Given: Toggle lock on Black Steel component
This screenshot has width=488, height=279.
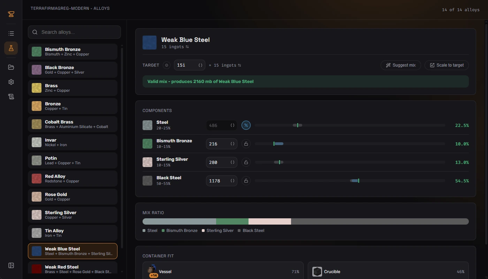Looking at the screenshot, I should tap(246, 181).
